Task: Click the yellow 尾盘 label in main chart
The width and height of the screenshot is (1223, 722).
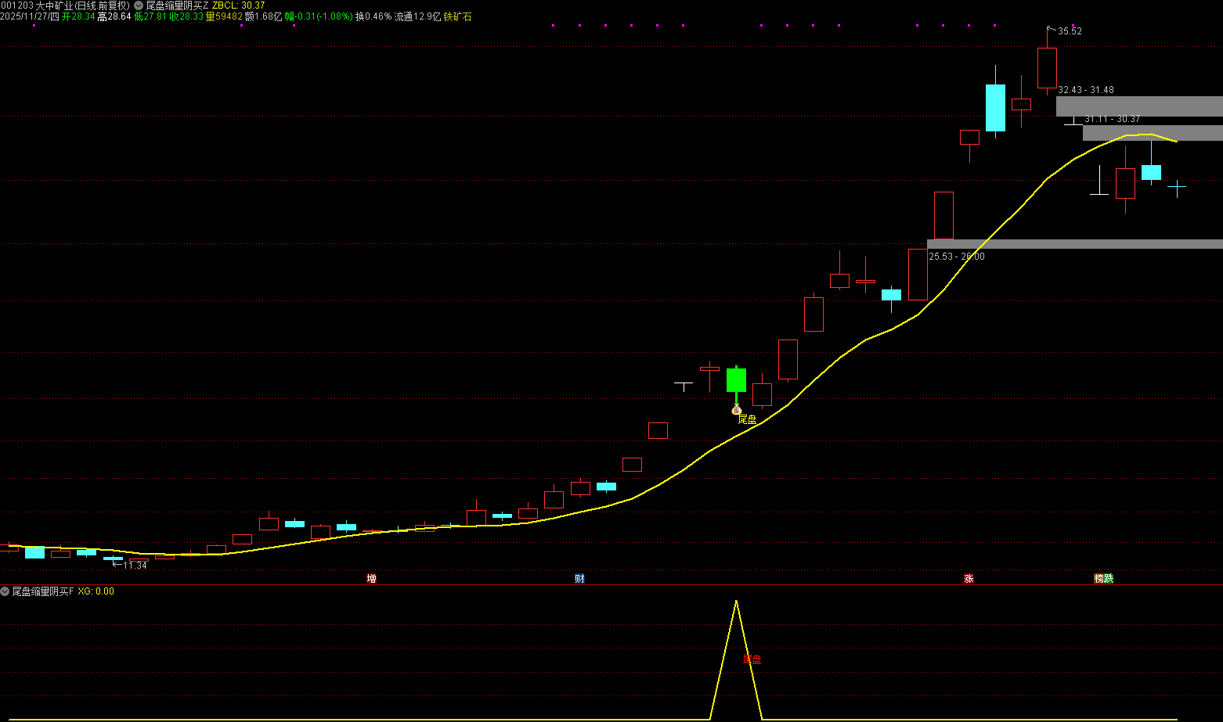Action: click(x=748, y=420)
